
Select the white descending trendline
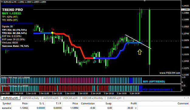(x=138, y=42)
